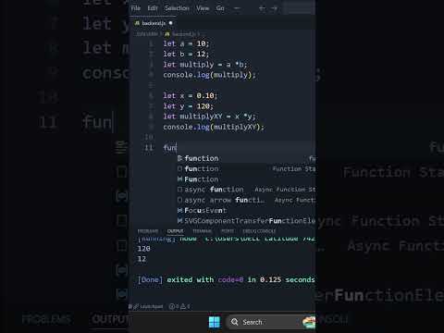444x333 pixels.
Task: Choose the first 'function' keyword suggestion
Action: [x=246, y=158]
